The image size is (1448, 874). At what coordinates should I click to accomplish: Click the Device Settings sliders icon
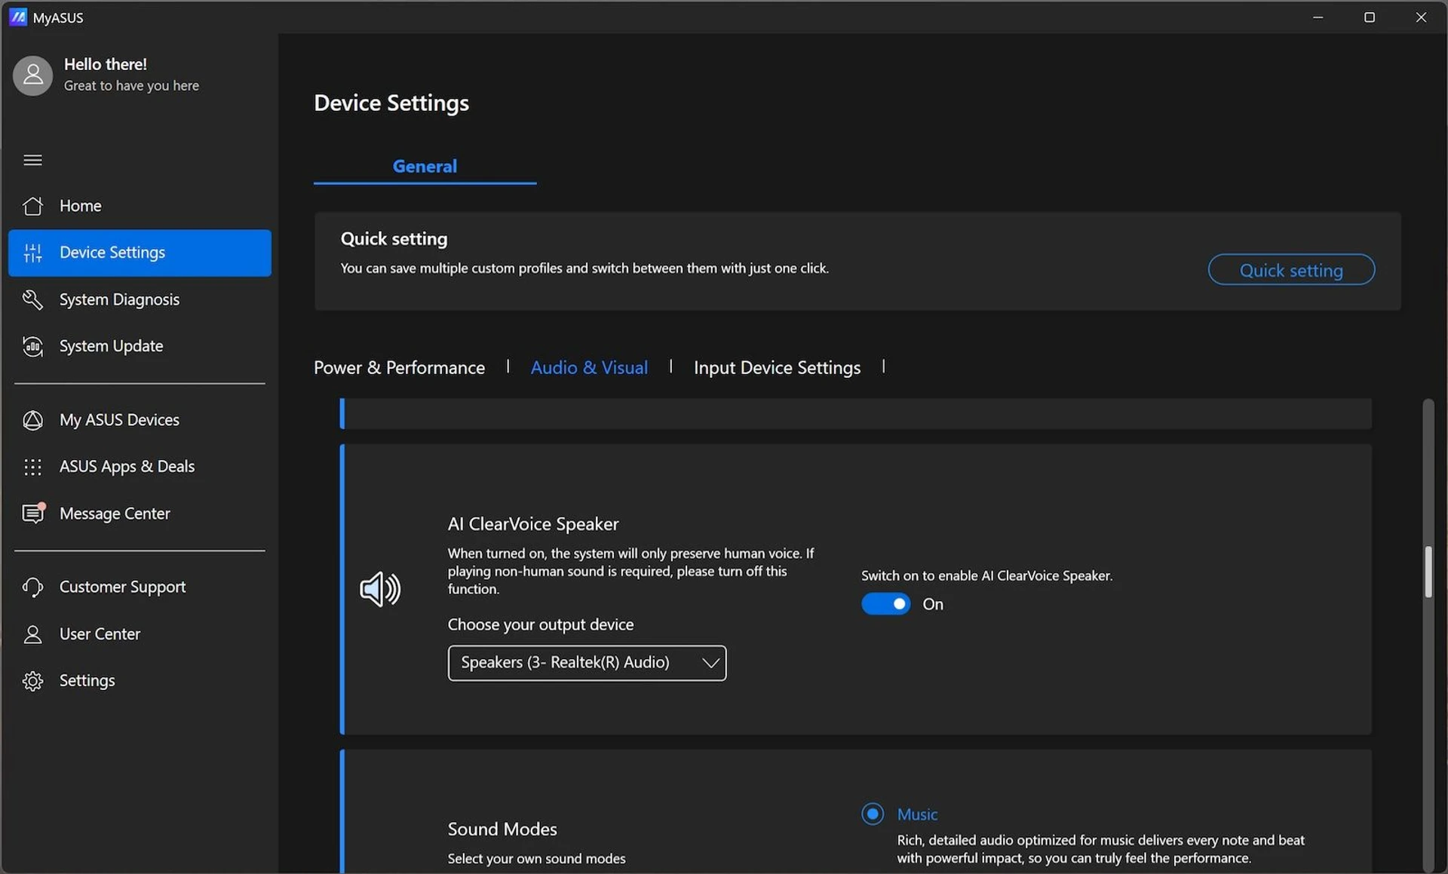[x=32, y=253]
